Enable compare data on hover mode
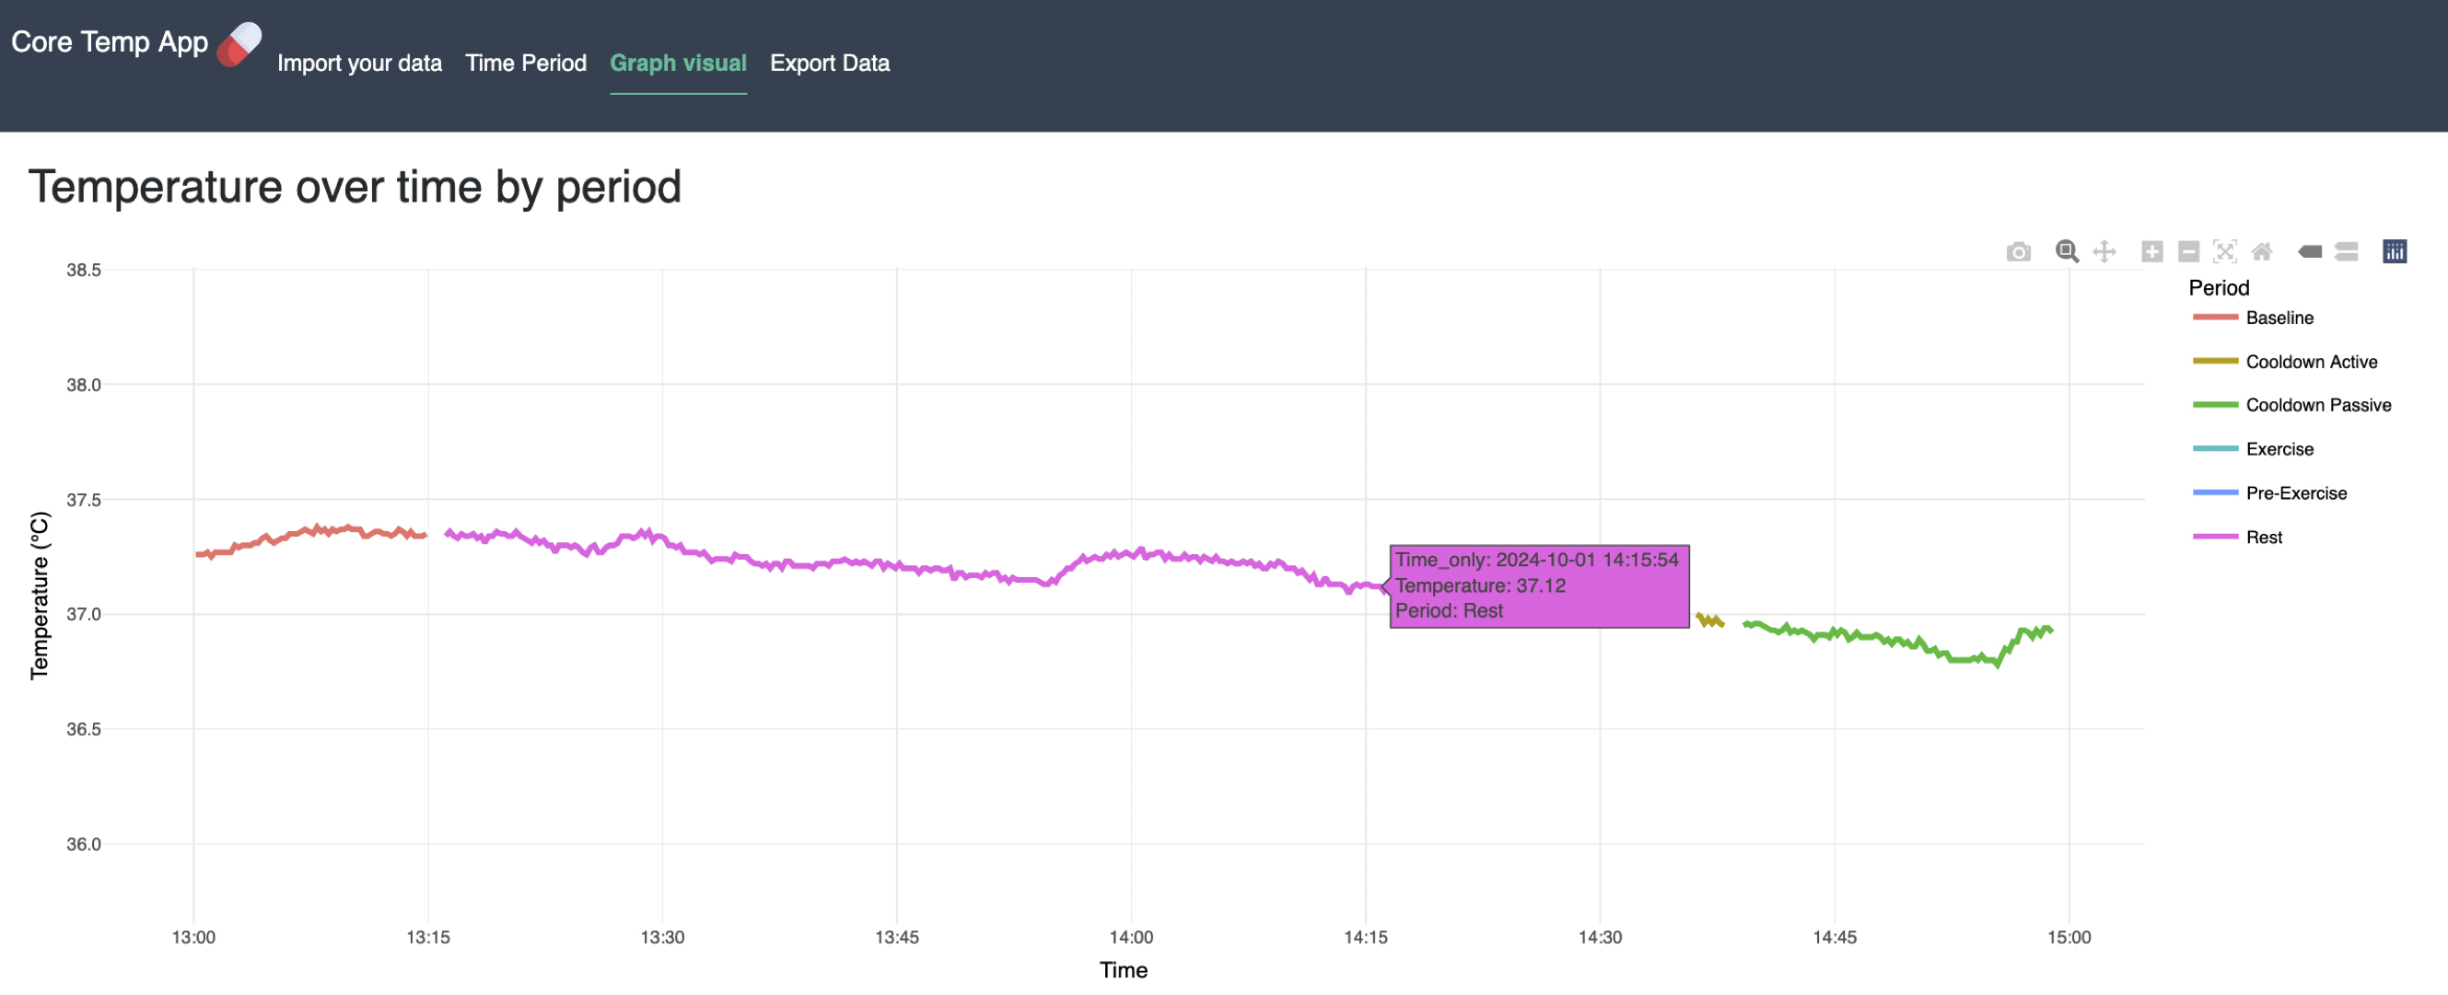The image size is (2448, 995). [x=2347, y=251]
